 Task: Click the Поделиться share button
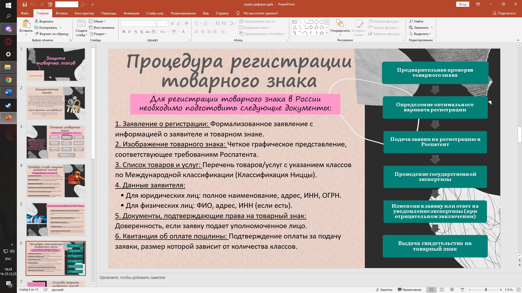tap(504, 13)
